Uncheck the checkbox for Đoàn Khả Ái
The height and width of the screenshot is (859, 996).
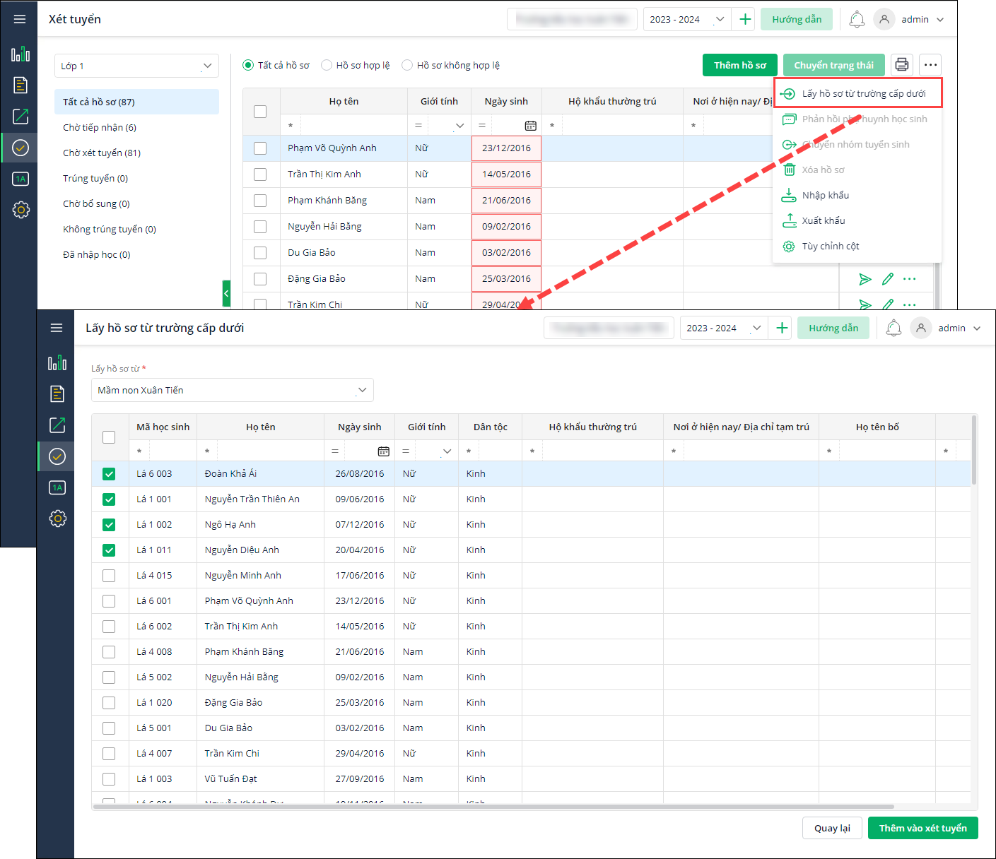click(109, 474)
